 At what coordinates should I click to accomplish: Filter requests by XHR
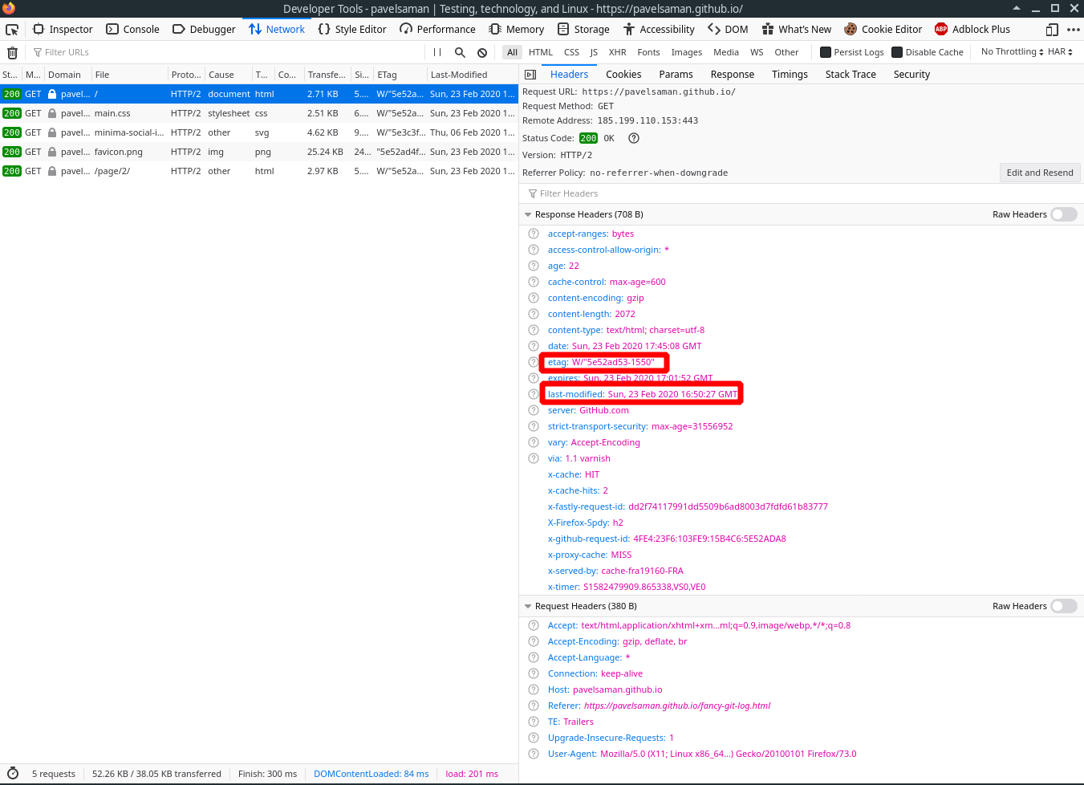pos(617,52)
